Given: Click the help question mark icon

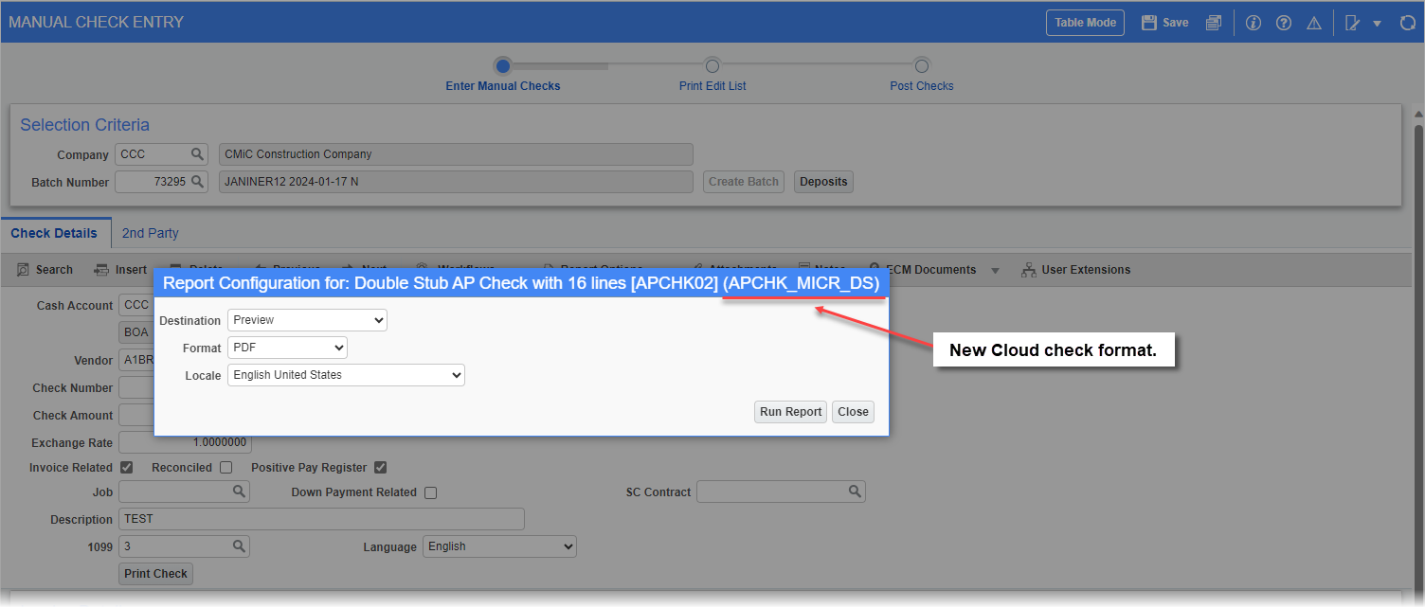Looking at the screenshot, I should click(1283, 22).
